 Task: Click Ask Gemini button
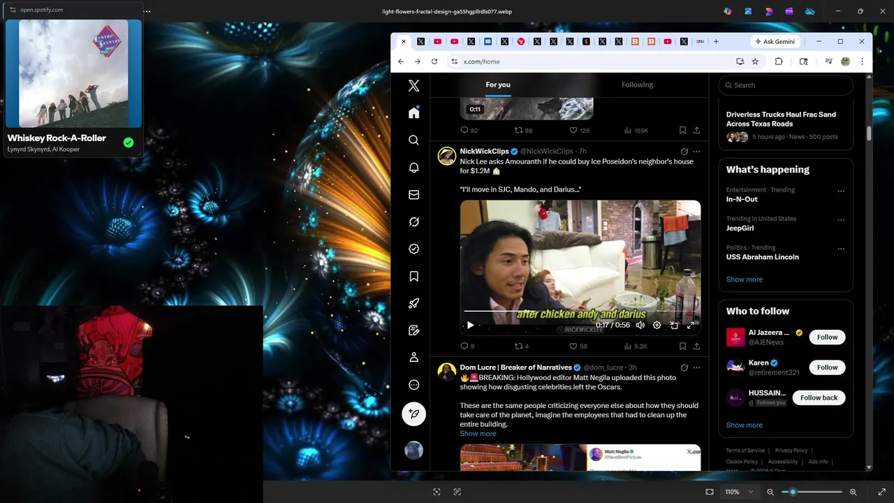pyautogui.click(x=775, y=42)
